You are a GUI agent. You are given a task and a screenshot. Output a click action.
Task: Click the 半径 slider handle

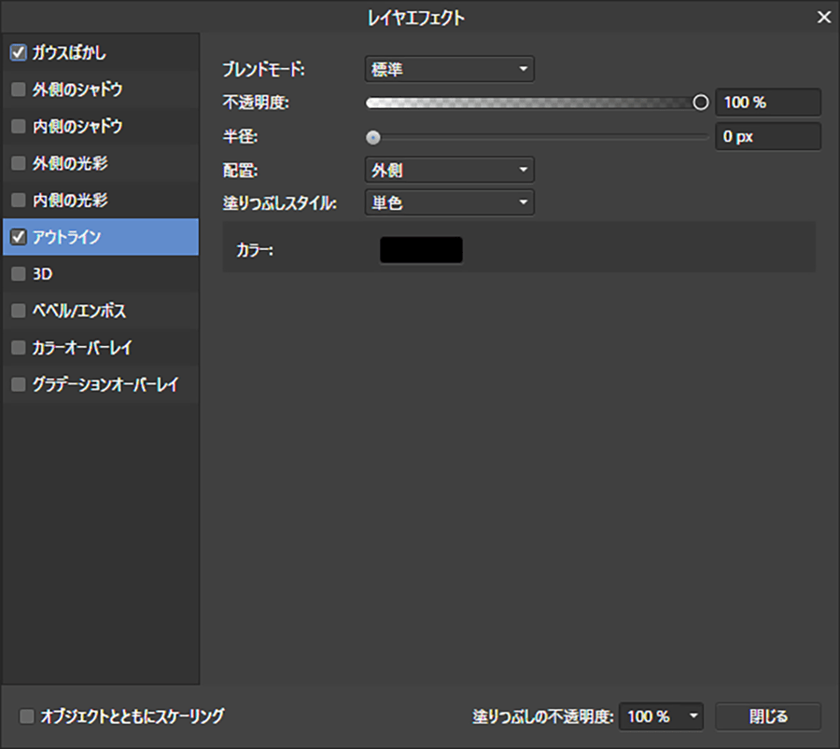tap(372, 138)
